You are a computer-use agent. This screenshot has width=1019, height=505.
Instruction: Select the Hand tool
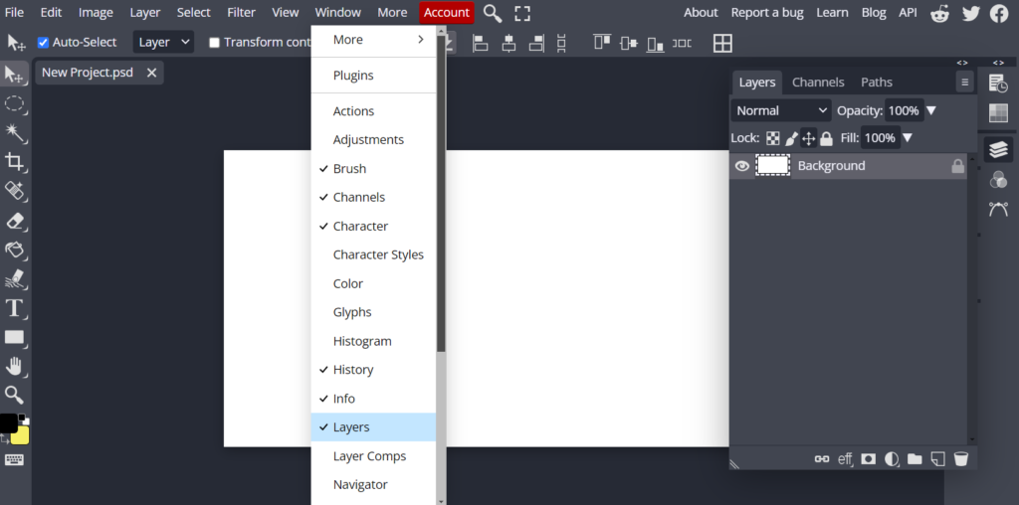pos(14,366)
